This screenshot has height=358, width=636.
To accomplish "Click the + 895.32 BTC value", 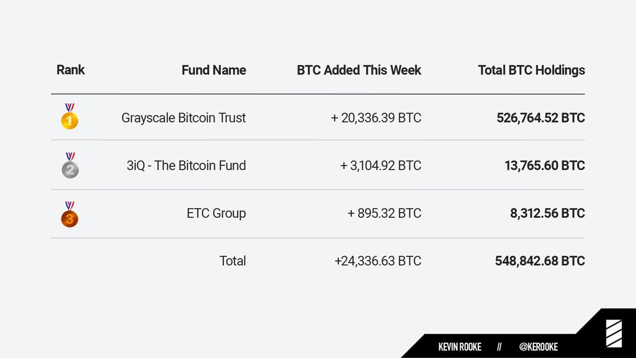I will click(x=384, y=213).
